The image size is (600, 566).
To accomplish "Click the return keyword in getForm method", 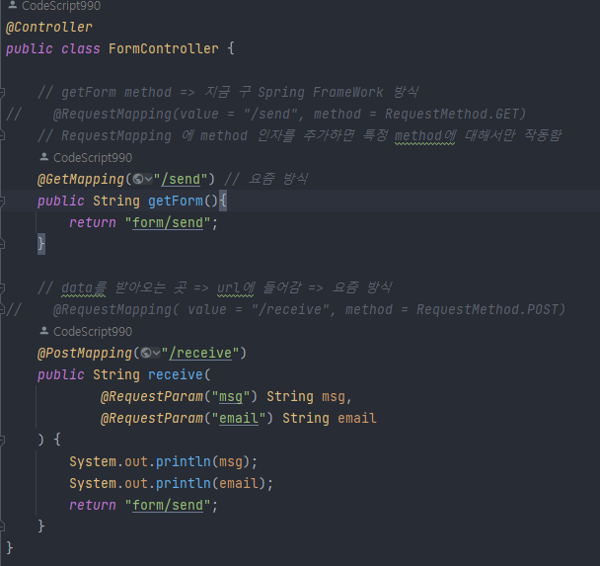I will [x=92, y=223].
